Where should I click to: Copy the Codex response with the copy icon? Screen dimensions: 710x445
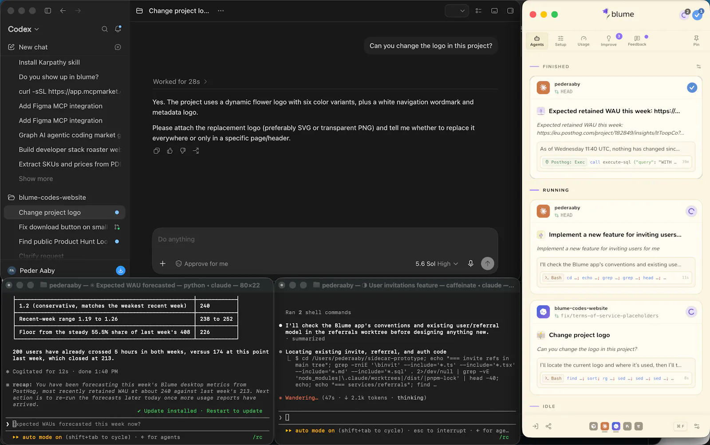[x=157, y=151]
